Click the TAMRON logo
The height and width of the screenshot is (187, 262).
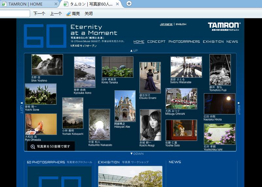pos(224,26)
